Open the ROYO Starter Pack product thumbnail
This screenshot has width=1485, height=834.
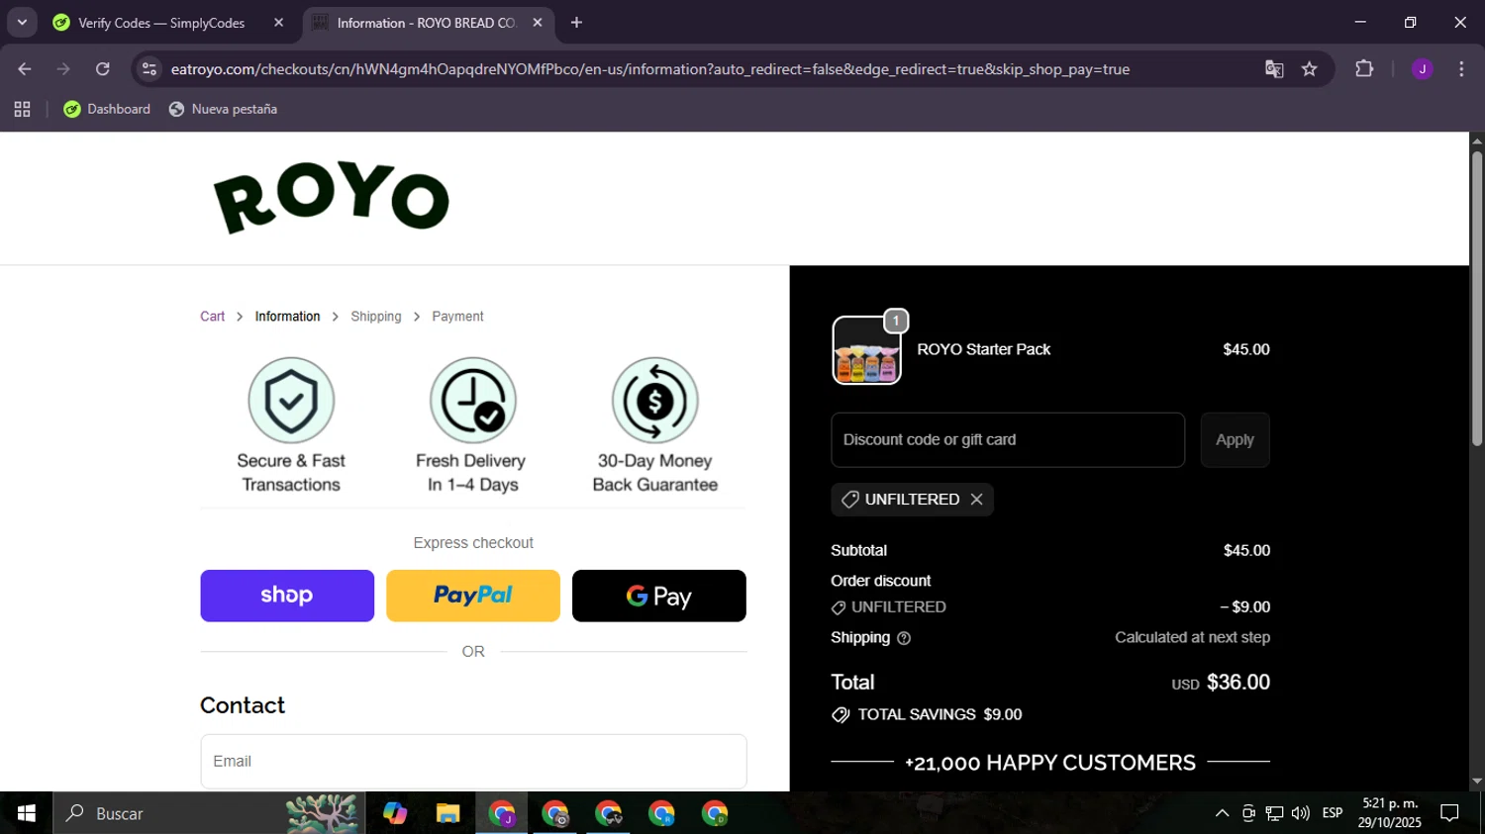point(867,350)
